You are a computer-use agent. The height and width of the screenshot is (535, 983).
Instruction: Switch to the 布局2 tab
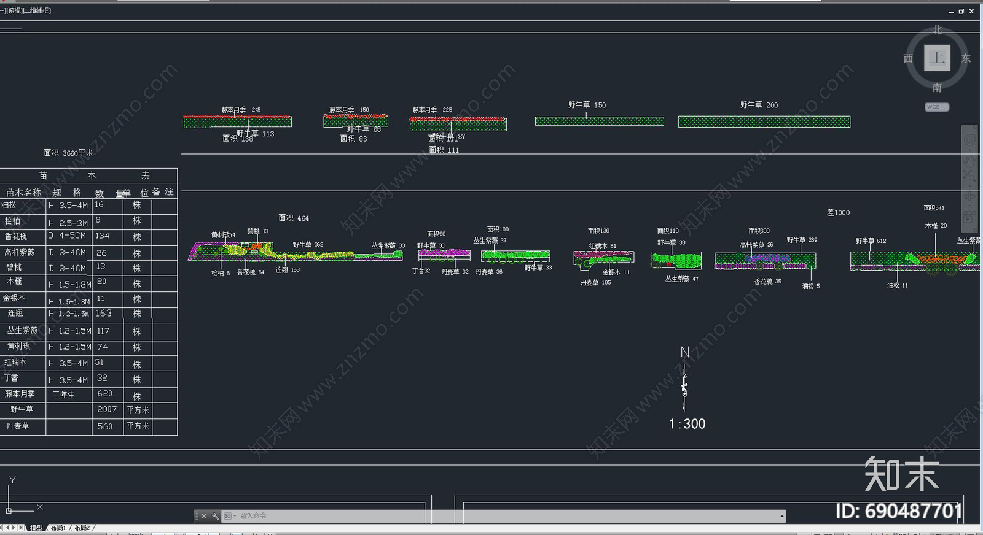click(x=82, y=528)
